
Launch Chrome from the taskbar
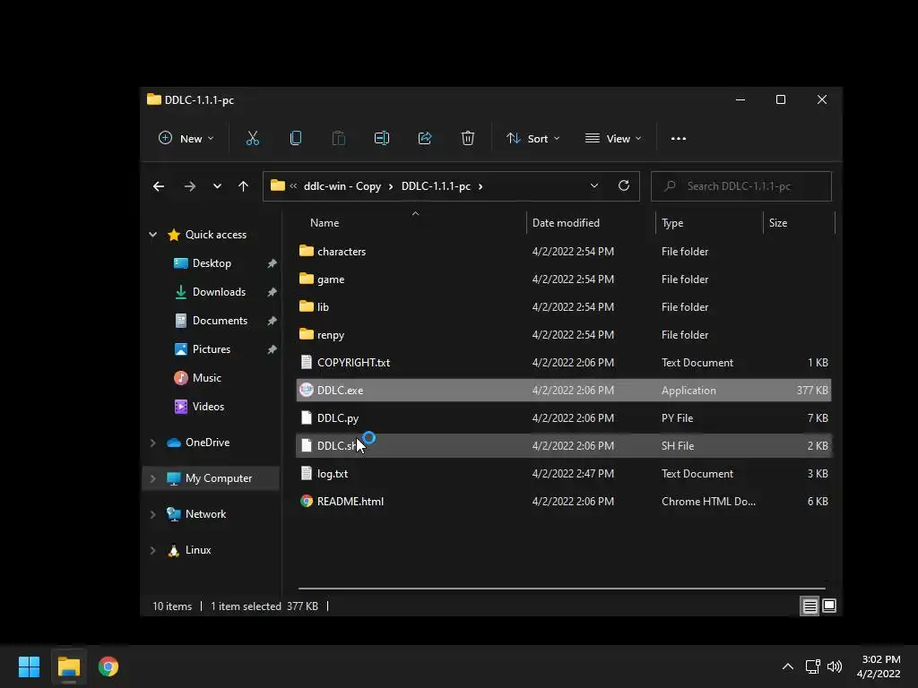(x=108, y=666)
